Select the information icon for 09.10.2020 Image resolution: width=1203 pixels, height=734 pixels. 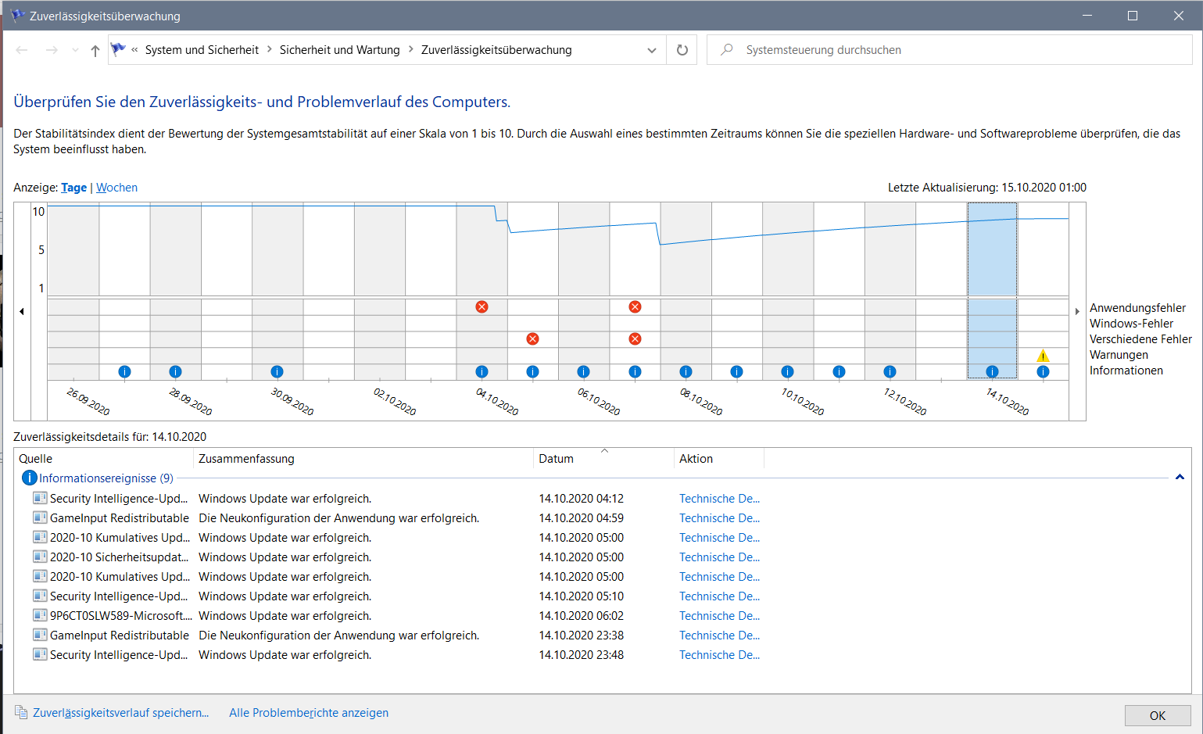click(x=736, y=371)
